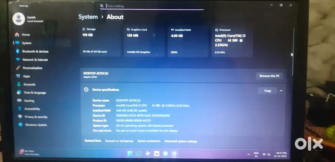The width and height of the screenshot is (335, 162).
Task: Click the ENG IN language indicator
Action: tap(256, 155)
